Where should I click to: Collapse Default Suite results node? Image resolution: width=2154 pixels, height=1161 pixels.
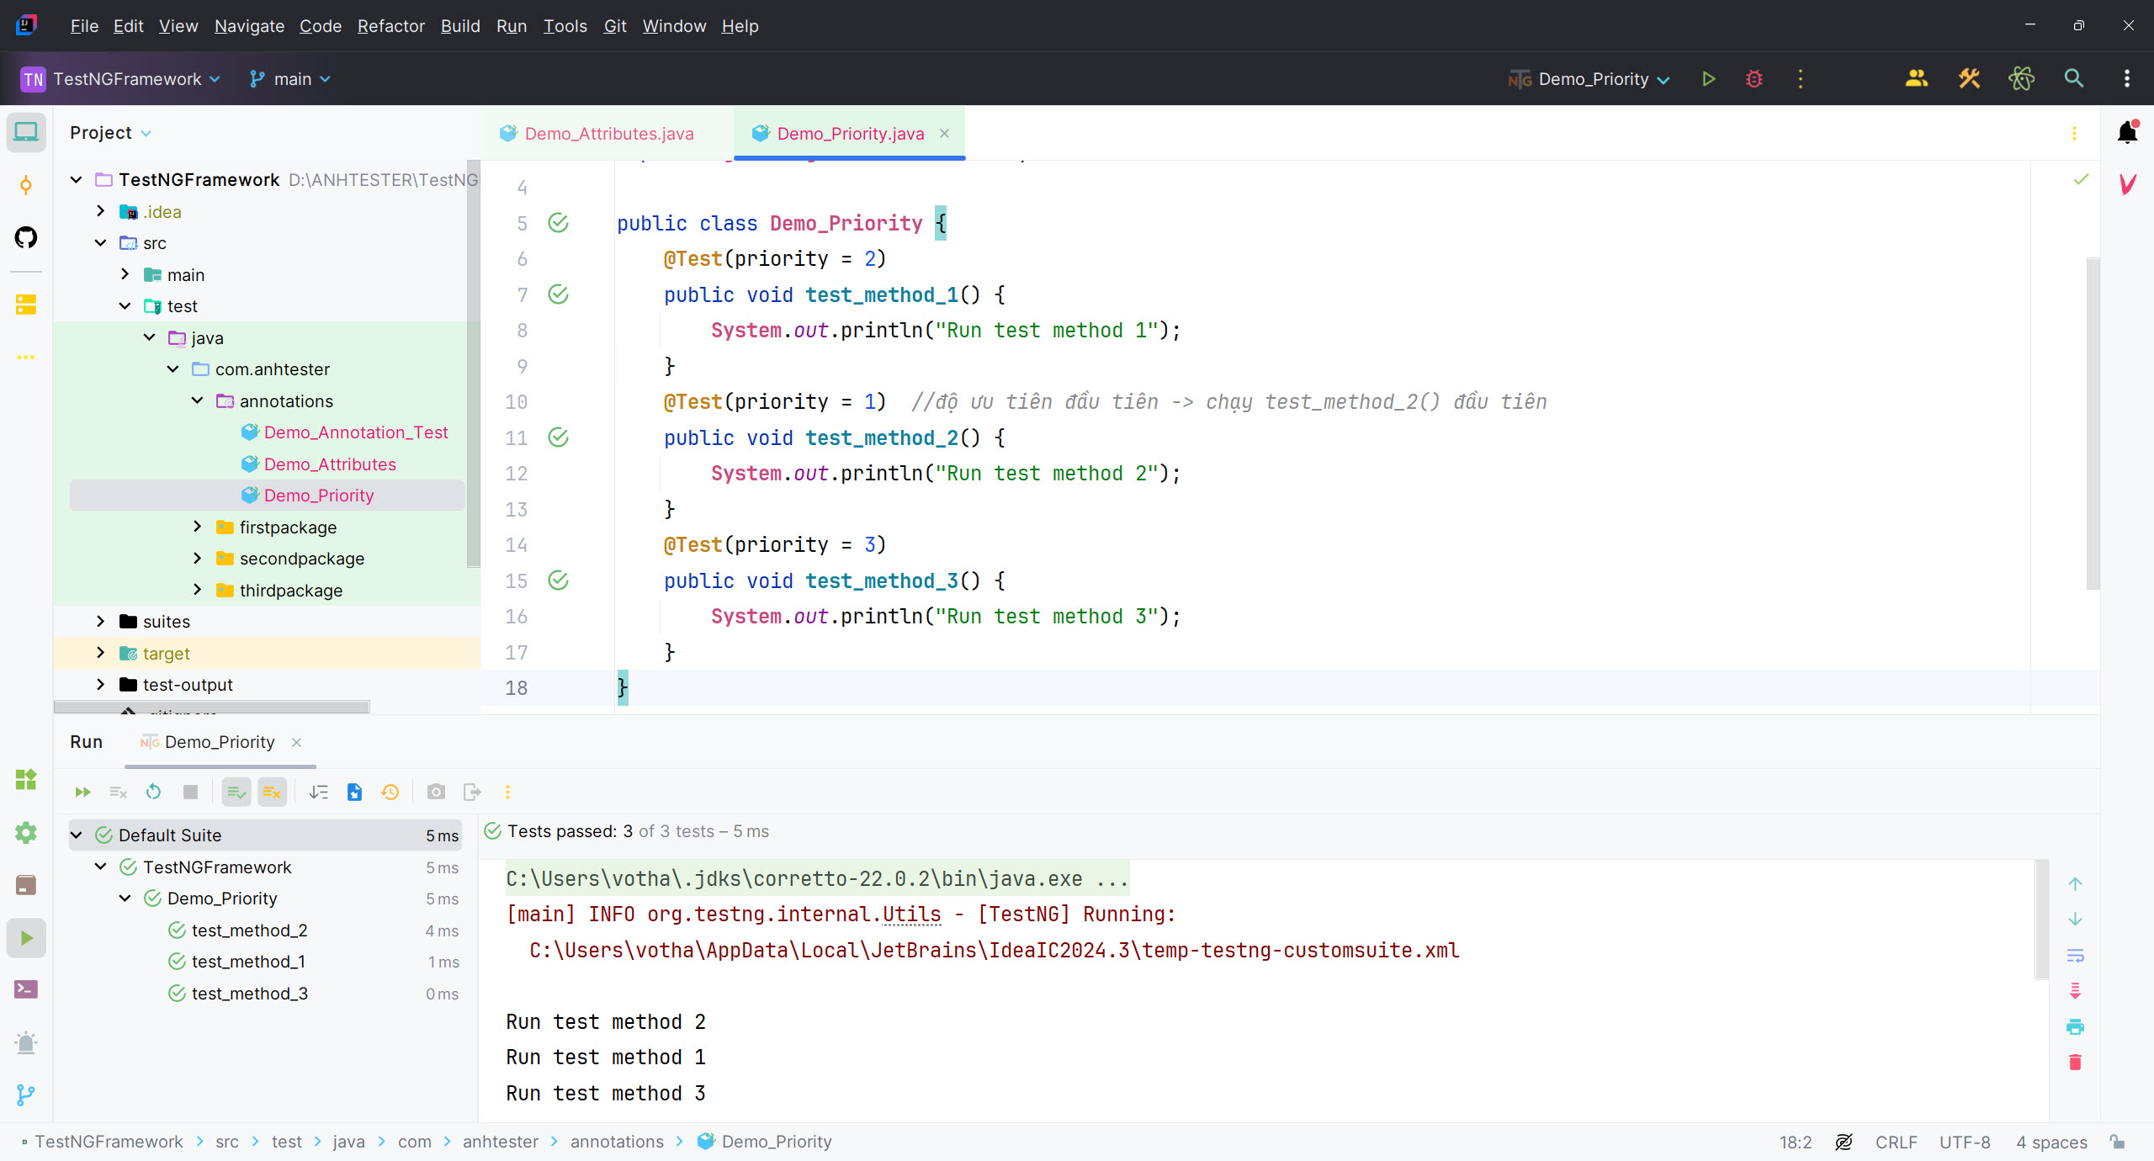point(76,835)
